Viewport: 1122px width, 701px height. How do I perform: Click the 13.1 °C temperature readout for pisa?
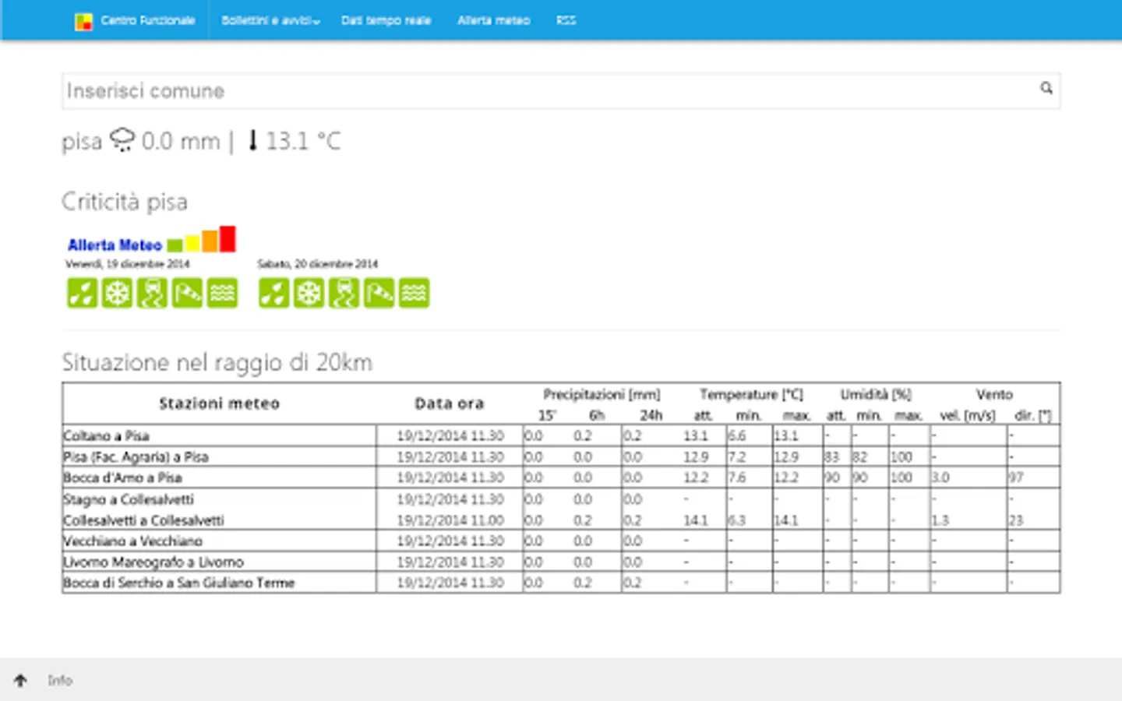point(303,141)
